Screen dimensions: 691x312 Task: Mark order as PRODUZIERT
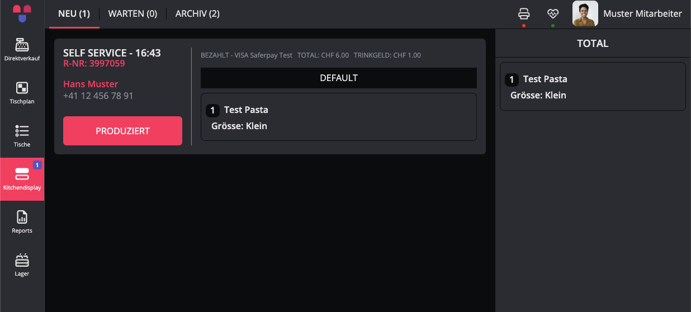pos(122,131)
